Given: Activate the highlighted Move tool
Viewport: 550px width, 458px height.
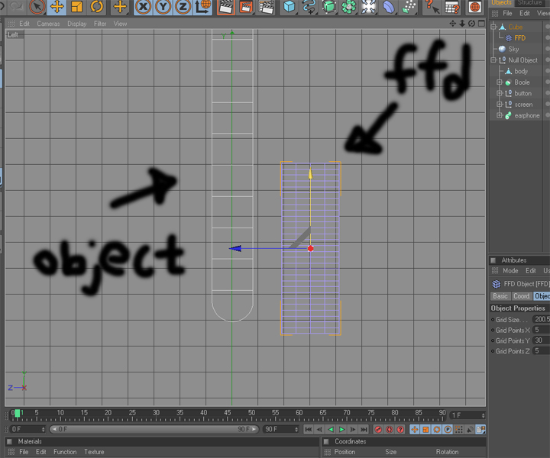Looking at the screenshot, I should point(57,7).
